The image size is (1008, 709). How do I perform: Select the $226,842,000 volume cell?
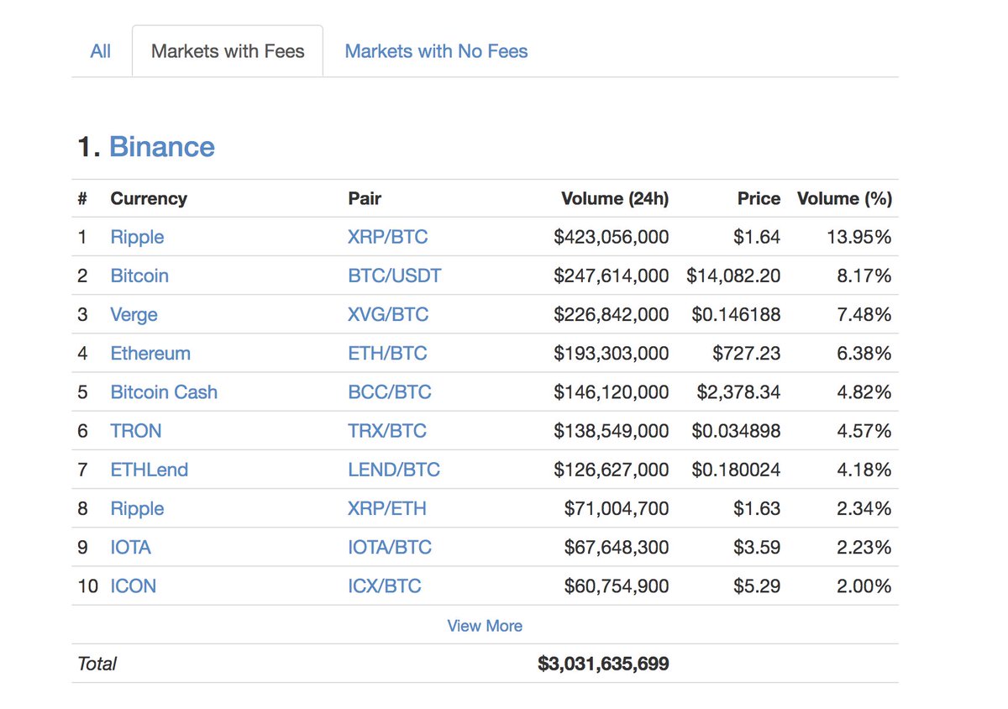pyautogui.click(x=612, y=315)
